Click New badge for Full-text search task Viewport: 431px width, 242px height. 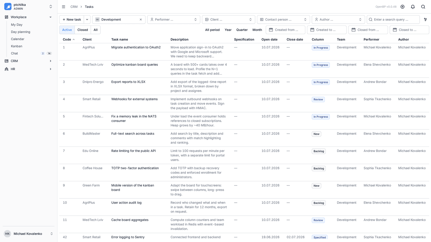pyautogui.click(x=317, y=134)
